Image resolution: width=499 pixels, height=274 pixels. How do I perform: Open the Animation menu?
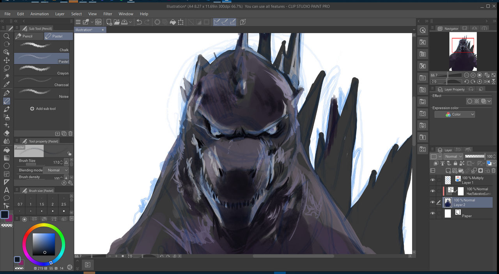[x=40, y=14]
